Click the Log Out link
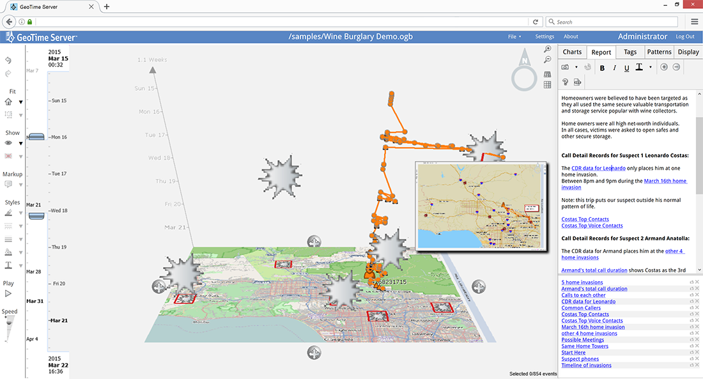Image resolution: width=703 pixels, height=379 pixels. [x=685, y=37]
